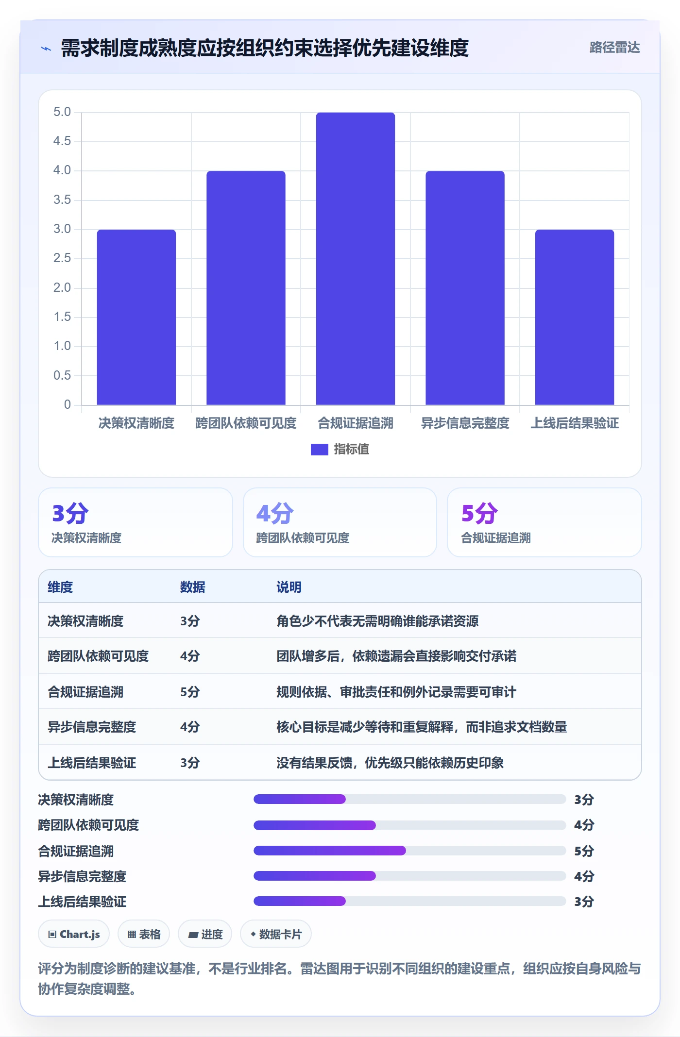Click the 合规证据追溯 progress bar showing 5分
Viewport: 680px width, 1037px height.
[410, 851]
